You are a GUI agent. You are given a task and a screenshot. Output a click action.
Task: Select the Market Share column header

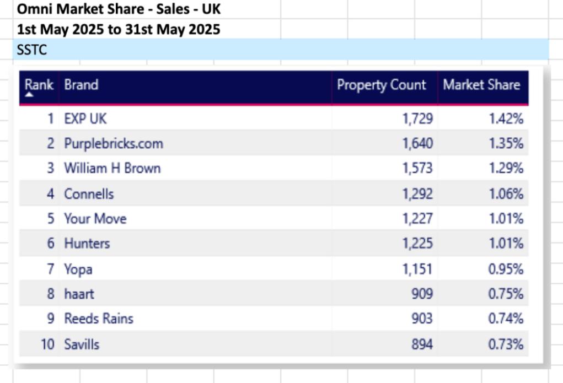click(x=481, y=85)
